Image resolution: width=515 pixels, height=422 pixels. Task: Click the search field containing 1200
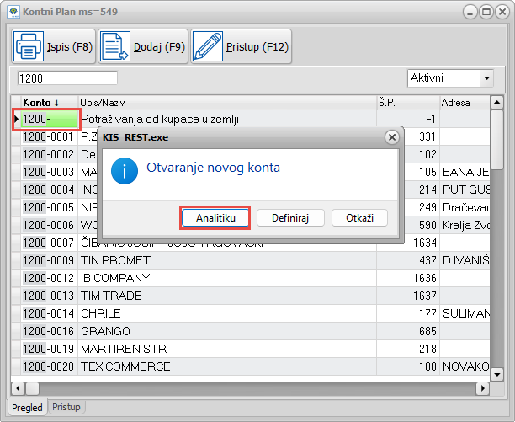point(67,78)
